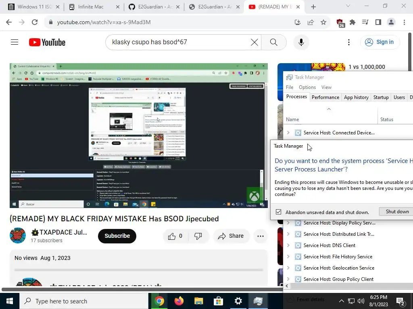Run YouTube search with magnifier button
Screen dimensions: 413x309
click(x=274, y=42)
